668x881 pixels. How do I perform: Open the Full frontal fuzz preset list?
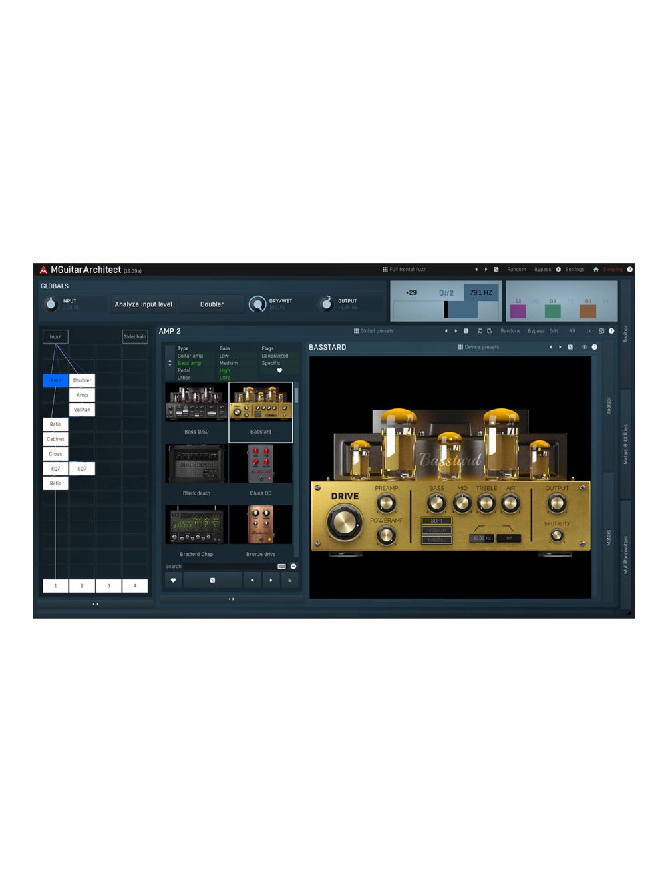404,270
